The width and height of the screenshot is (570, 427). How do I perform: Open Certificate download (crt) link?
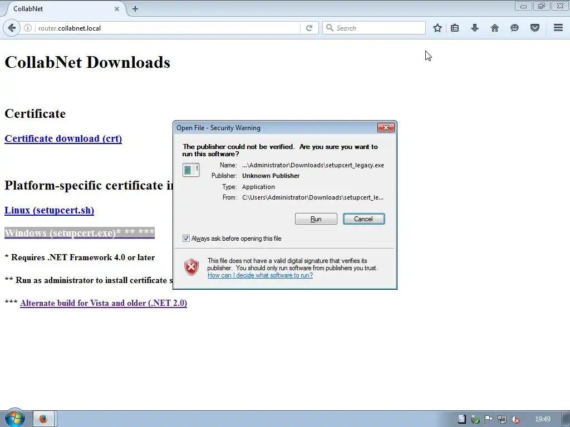point(63,138)
